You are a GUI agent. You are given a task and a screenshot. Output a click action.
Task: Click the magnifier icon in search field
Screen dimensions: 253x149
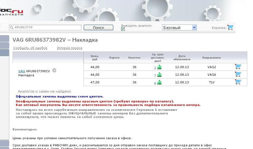pos(12,28)
